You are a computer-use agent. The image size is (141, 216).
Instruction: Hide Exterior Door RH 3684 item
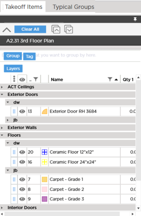[22, 111]
